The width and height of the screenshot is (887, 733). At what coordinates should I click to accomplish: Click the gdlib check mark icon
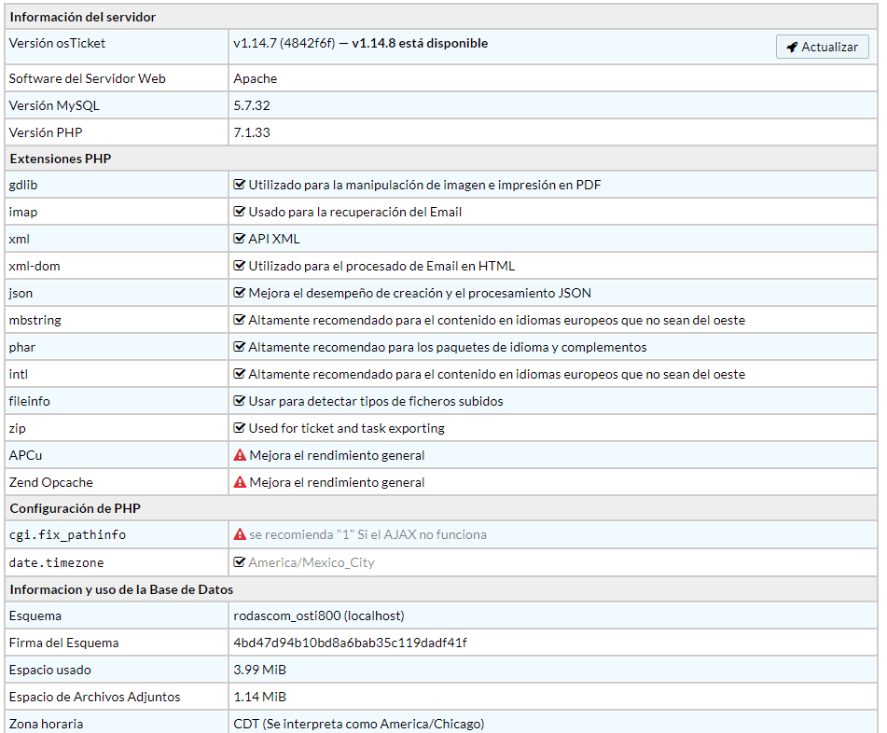click(x=240, y=185)
